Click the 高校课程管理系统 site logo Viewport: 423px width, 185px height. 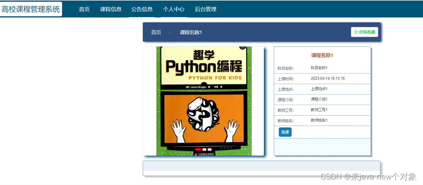point(30,9)
